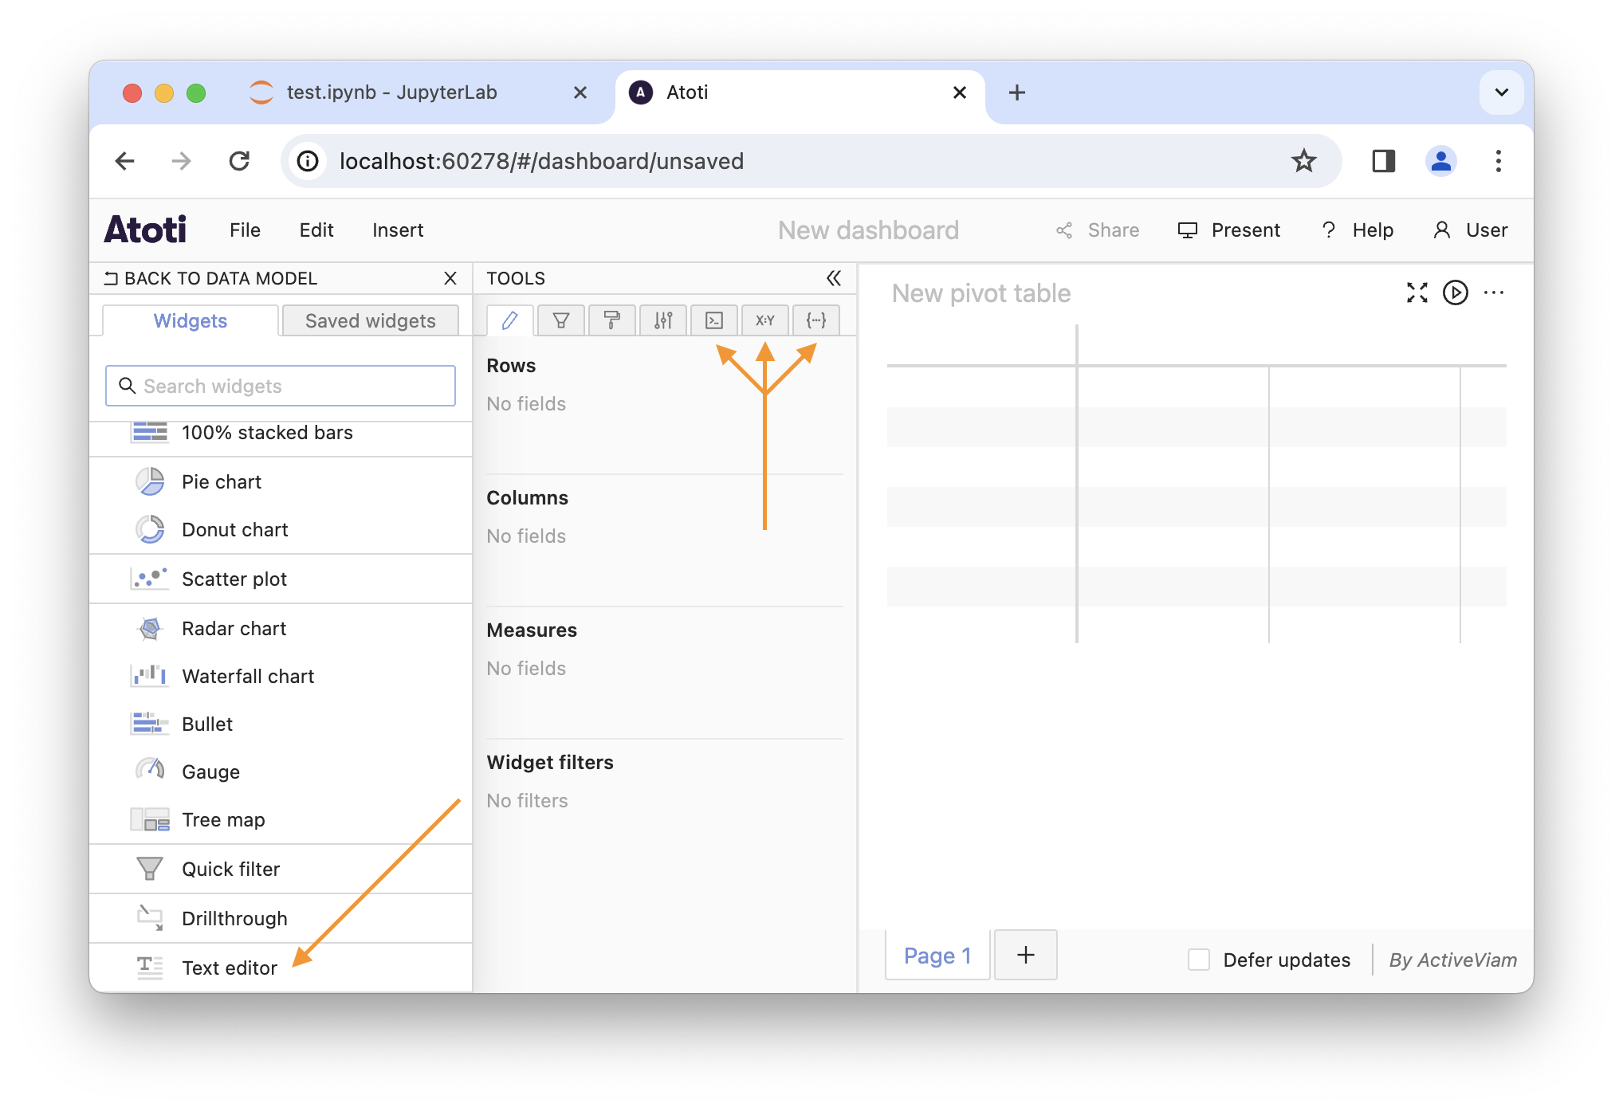Open the curly braces state editor tab
The height and width of the screenshot is (1111, 1623).
(x=815, y=320)
